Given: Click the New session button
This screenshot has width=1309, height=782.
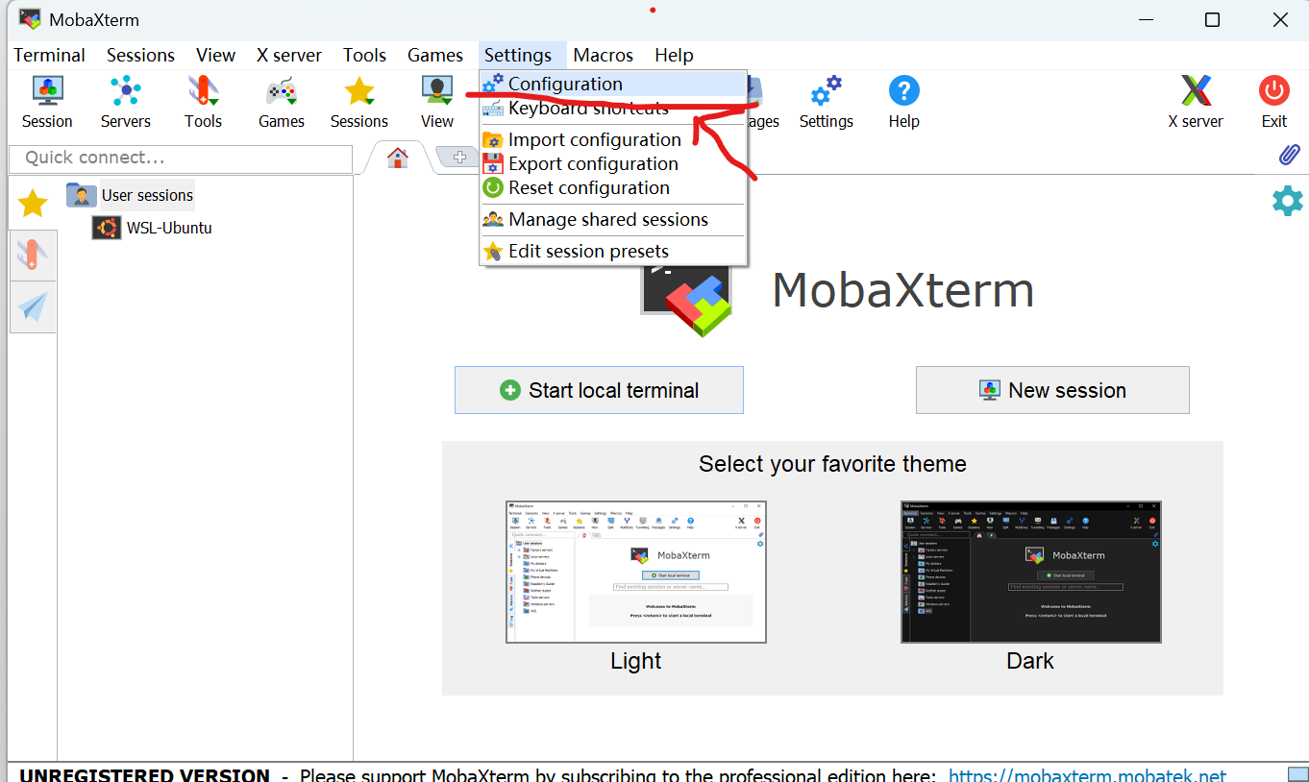Looking at the screenshot, I should point(1052,390).
